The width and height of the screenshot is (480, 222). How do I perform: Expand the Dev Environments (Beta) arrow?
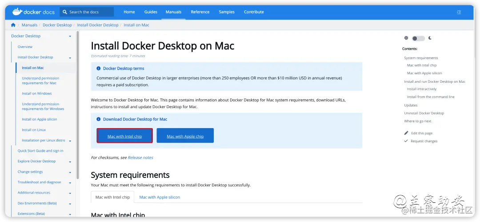click(x=70, y=204)
